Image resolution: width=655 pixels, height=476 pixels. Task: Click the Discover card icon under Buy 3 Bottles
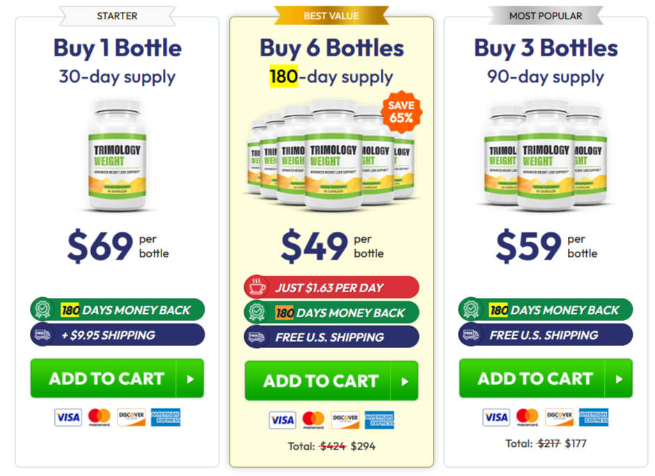point(559,417)
